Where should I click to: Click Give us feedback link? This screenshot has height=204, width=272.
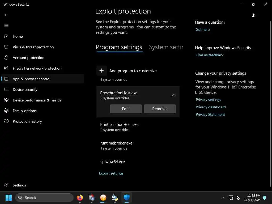210,55
